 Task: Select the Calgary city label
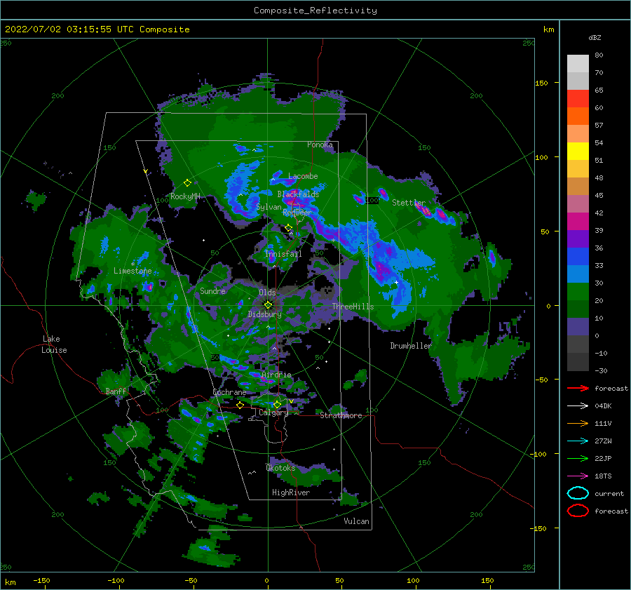pyautogui.click(x=273, y=413)
